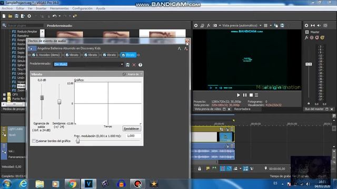
Task: Toggle the second Vibrato plug-in checkbox
Action: click(86, 55)
